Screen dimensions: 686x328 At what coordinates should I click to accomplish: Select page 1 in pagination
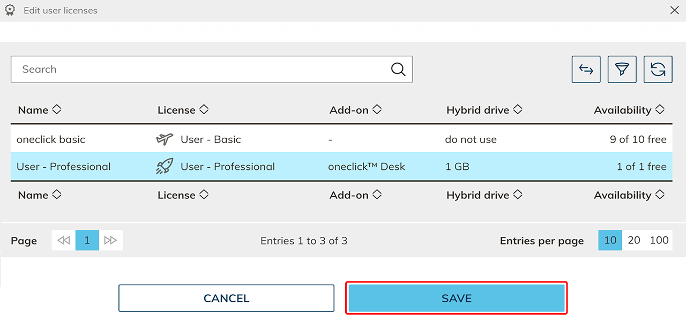(x=87, y=241)
